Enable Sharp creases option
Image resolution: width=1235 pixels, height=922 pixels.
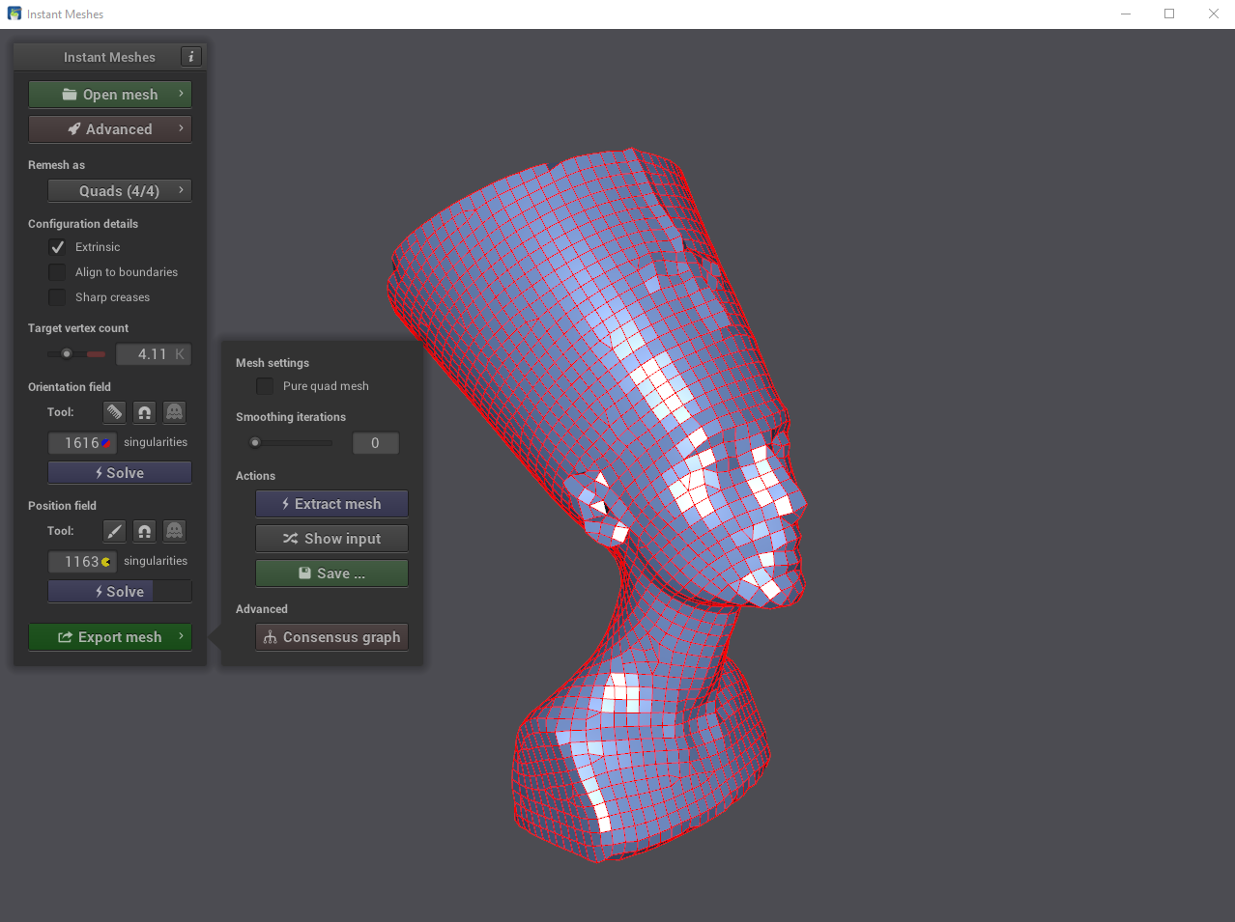(58, 297)
